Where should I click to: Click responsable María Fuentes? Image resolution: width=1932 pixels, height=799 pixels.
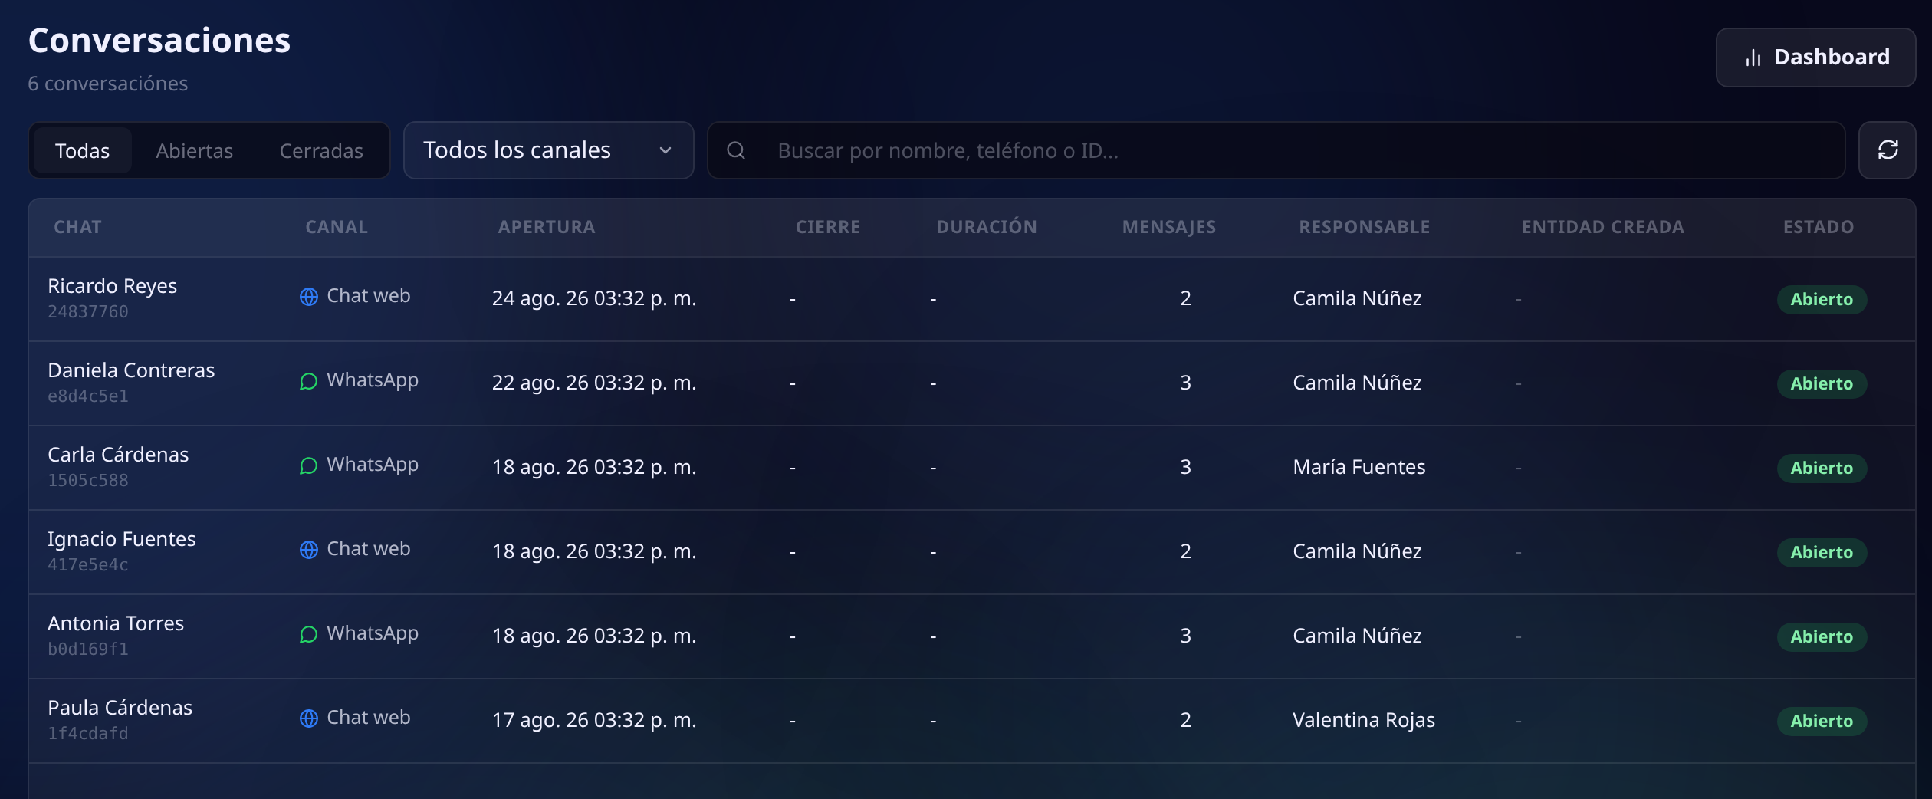tap(1359, 467)
